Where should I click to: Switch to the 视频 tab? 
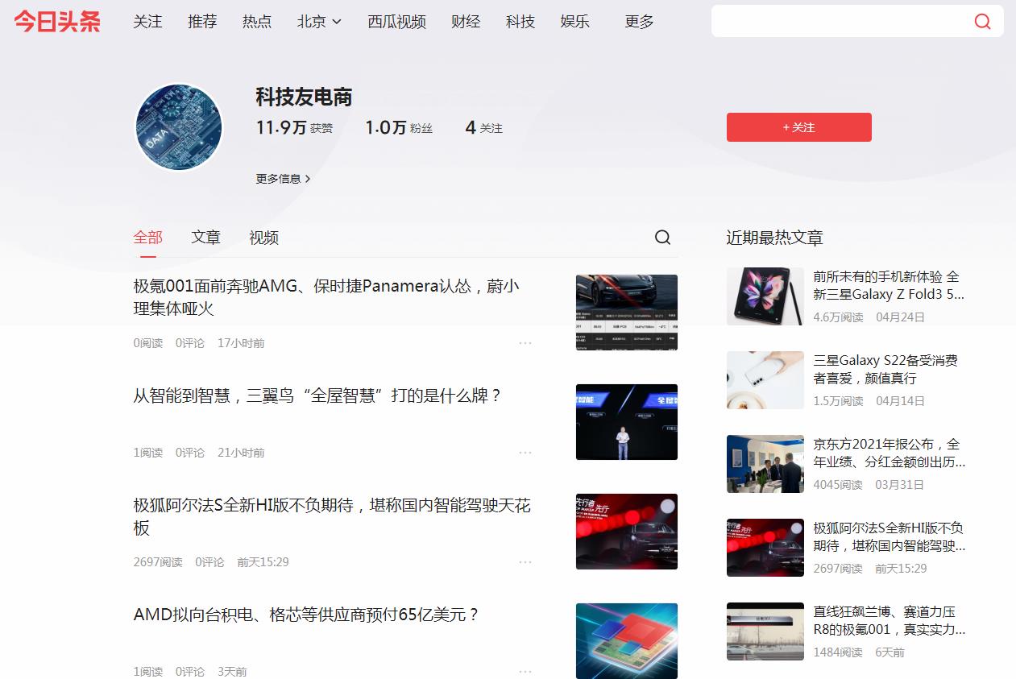click(263, 238)
